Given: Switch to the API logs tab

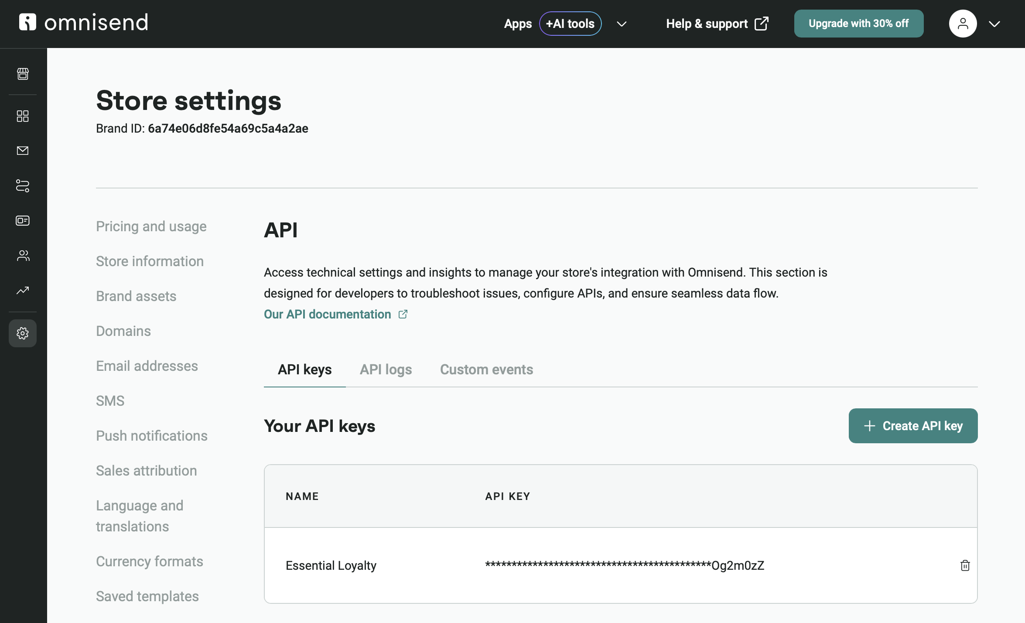Looking at the screenshot, I should 386,370.
